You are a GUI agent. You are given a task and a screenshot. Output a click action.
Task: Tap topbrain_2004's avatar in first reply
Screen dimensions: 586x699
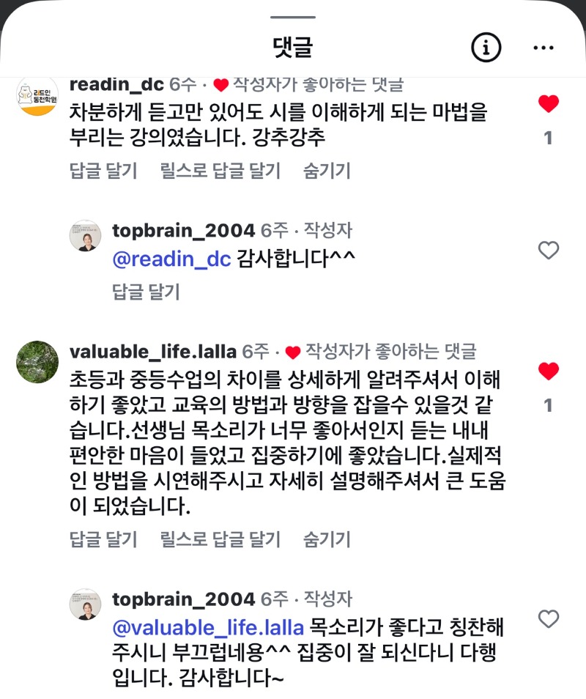click(85, 236)
